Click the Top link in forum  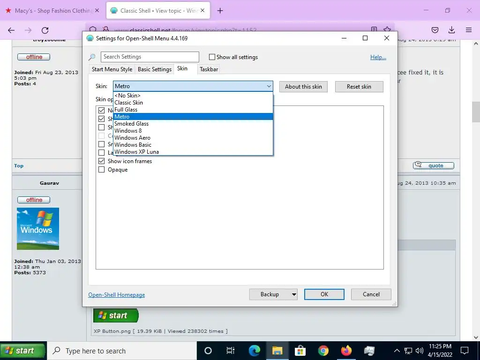pos(19,165)
